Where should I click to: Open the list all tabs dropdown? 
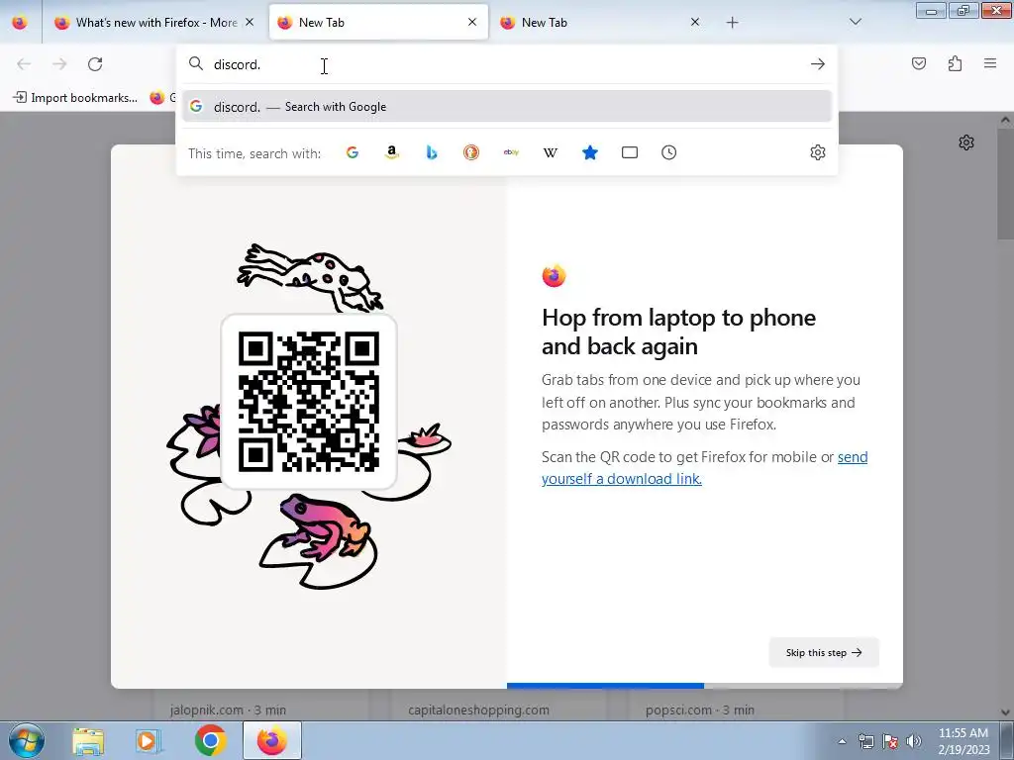point(855,22)
